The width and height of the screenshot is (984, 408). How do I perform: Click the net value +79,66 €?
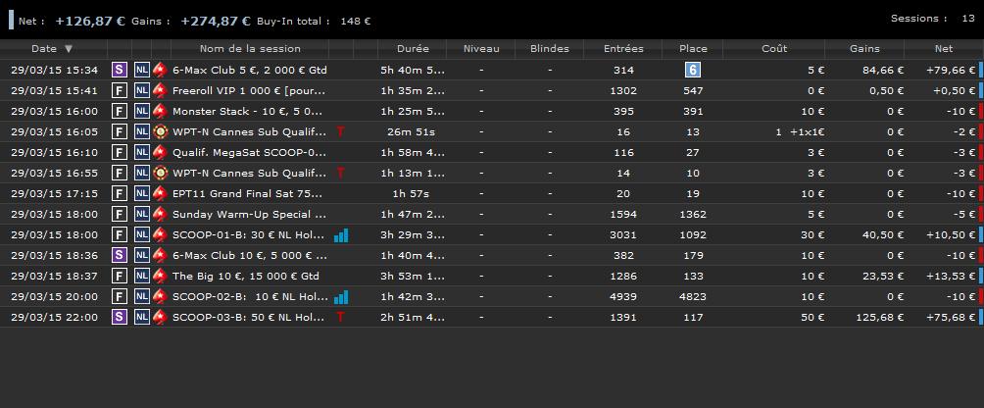click(951, 70)
